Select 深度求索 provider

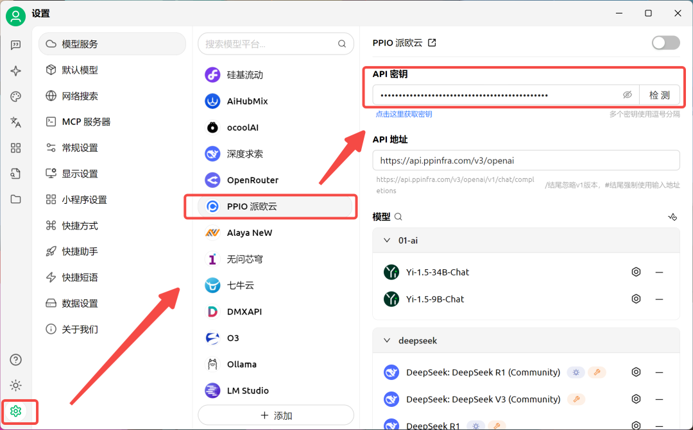click(x=275, y=154)
